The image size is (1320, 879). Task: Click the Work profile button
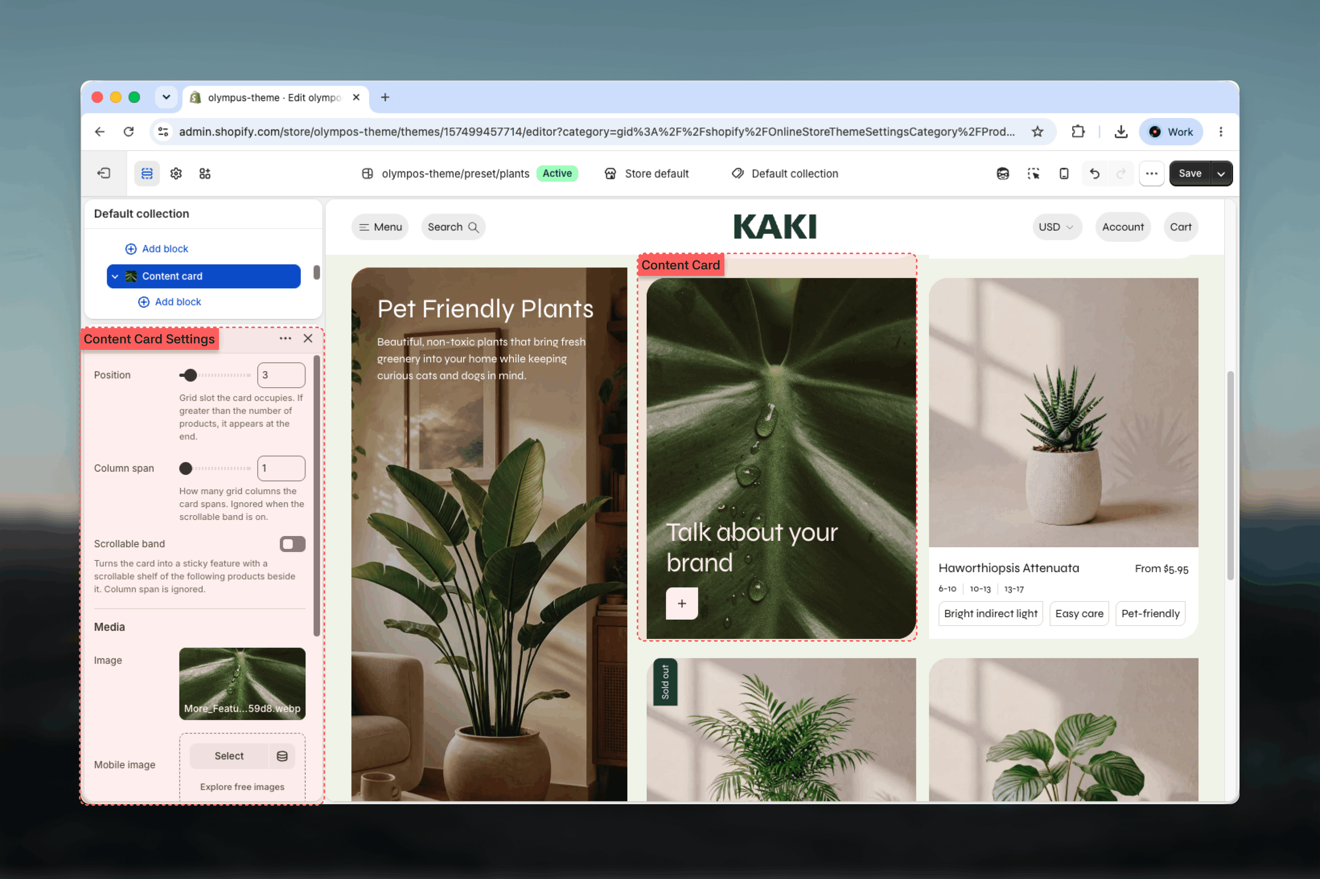pos(1171,132)
